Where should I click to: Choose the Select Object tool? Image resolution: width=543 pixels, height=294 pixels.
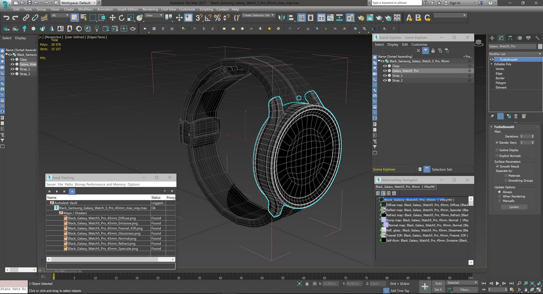[x=74, y=18]
